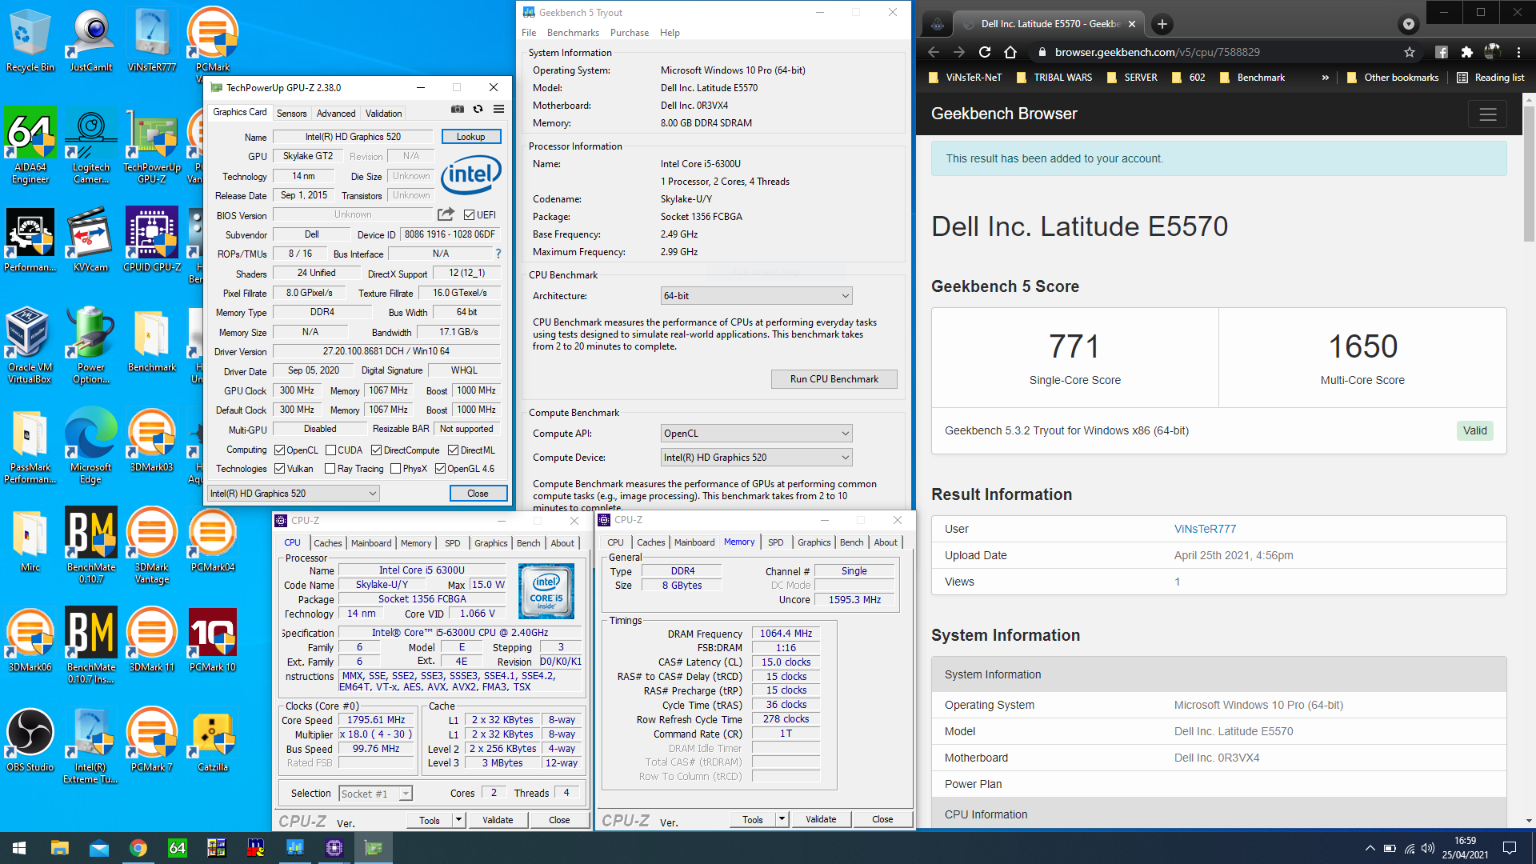Select the Oracle VM VirtualBox desktop icon
This screenshot has width=1536, height=864.
30,346
